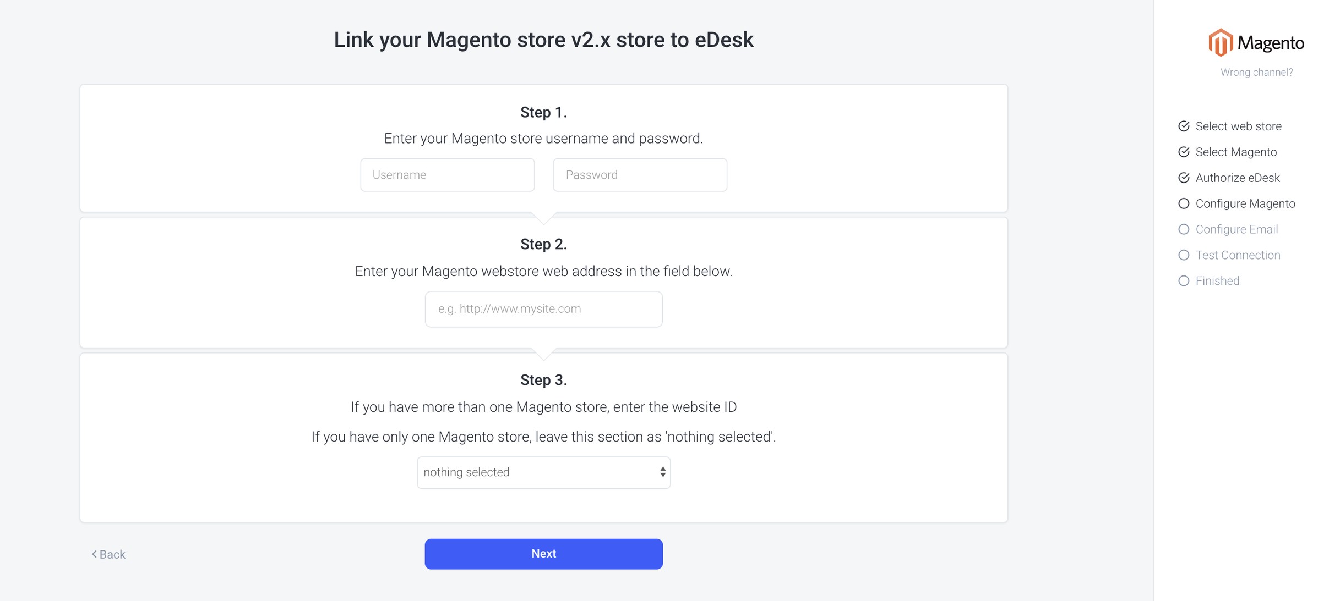This screenshot has width=1340, height=601.
Task: Open the website ID 'nothing selected' dropdown
Action: coord(543,473)
